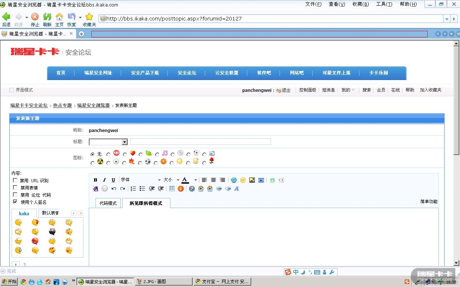Click the Windows Start button
Image resolution: width=460 pixels, height=287 pixels.
tap(9, 282)
